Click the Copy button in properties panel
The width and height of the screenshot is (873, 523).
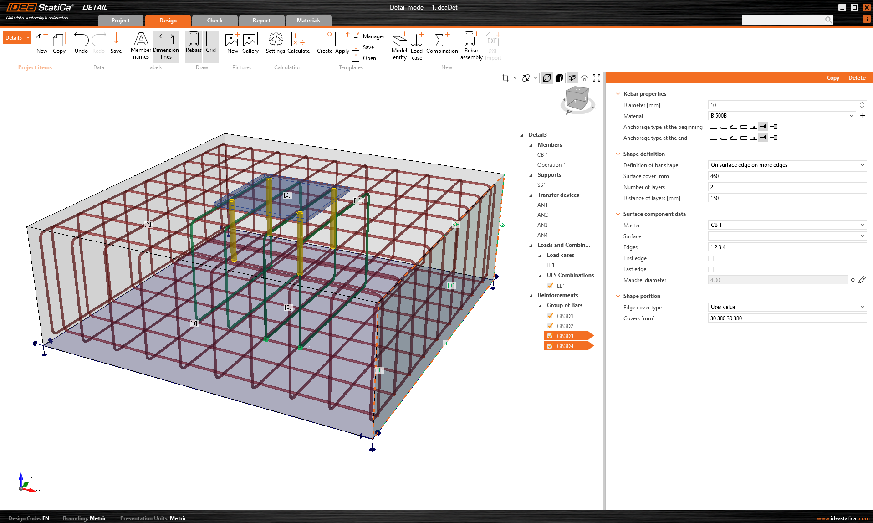[832, 78]
